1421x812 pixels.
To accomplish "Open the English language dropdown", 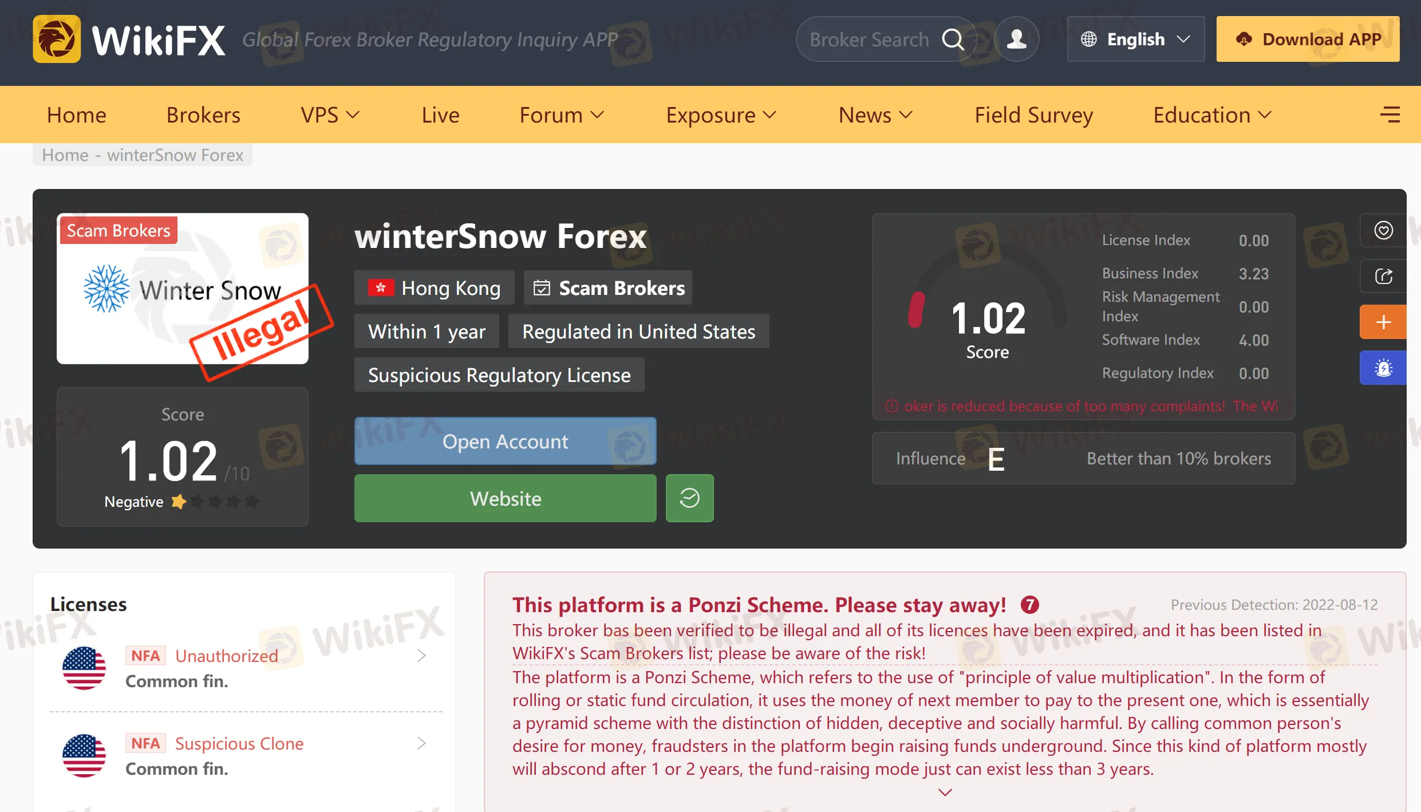I will pos(1135,40).
